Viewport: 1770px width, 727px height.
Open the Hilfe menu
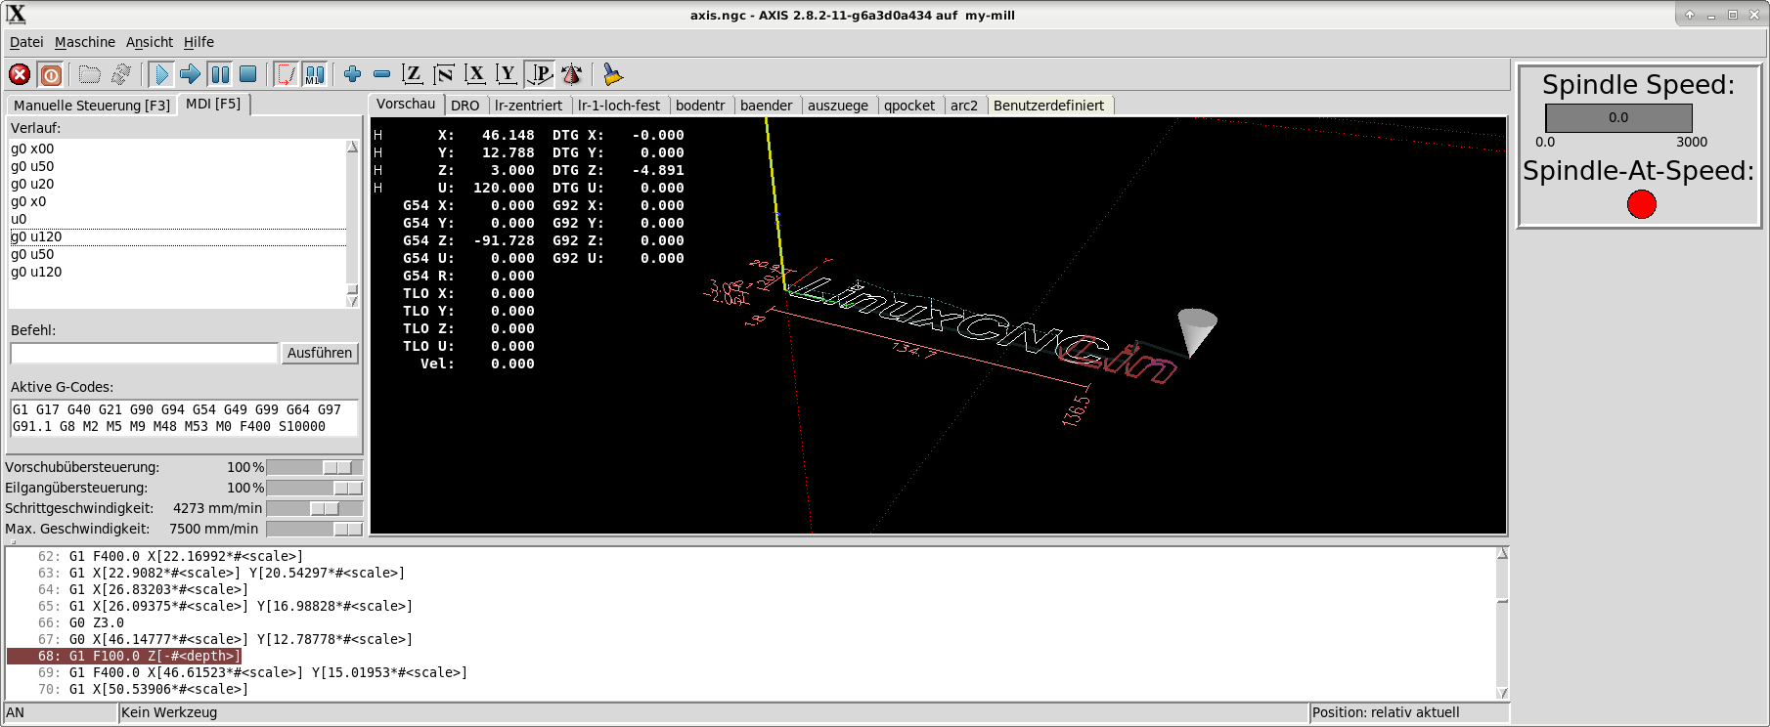point(199,42)
